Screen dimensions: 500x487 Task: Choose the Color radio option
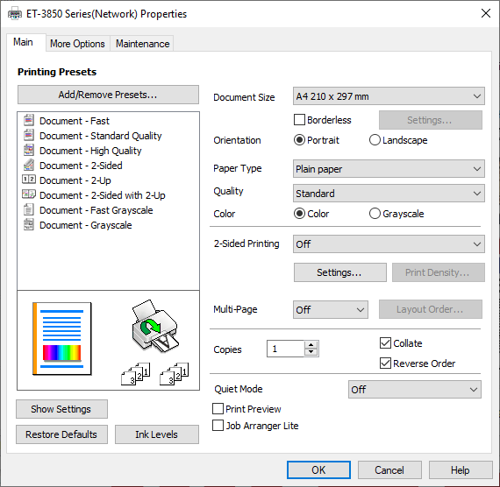tap(299, 214)
